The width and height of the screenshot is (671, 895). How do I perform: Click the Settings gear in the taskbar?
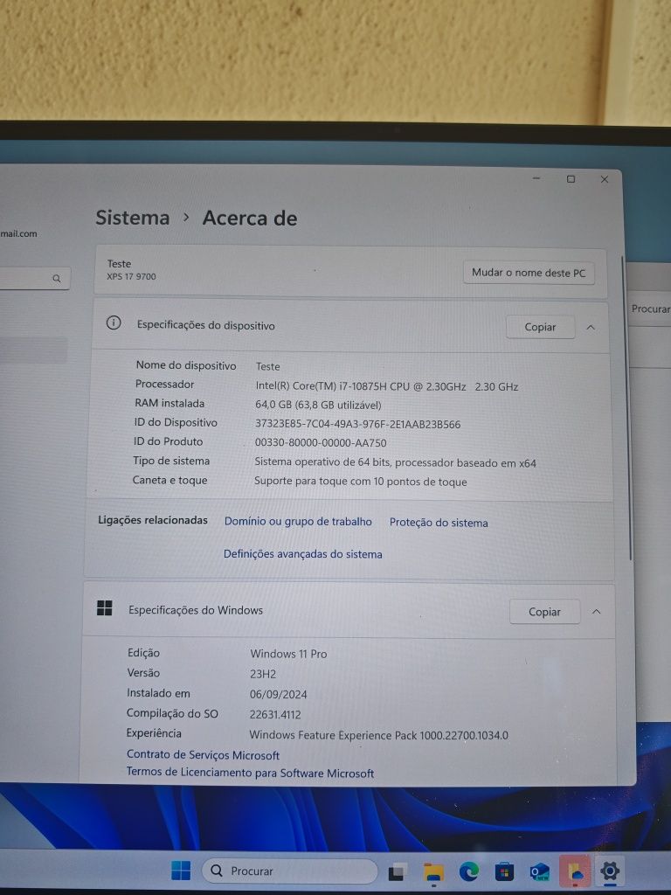point(609,871)
